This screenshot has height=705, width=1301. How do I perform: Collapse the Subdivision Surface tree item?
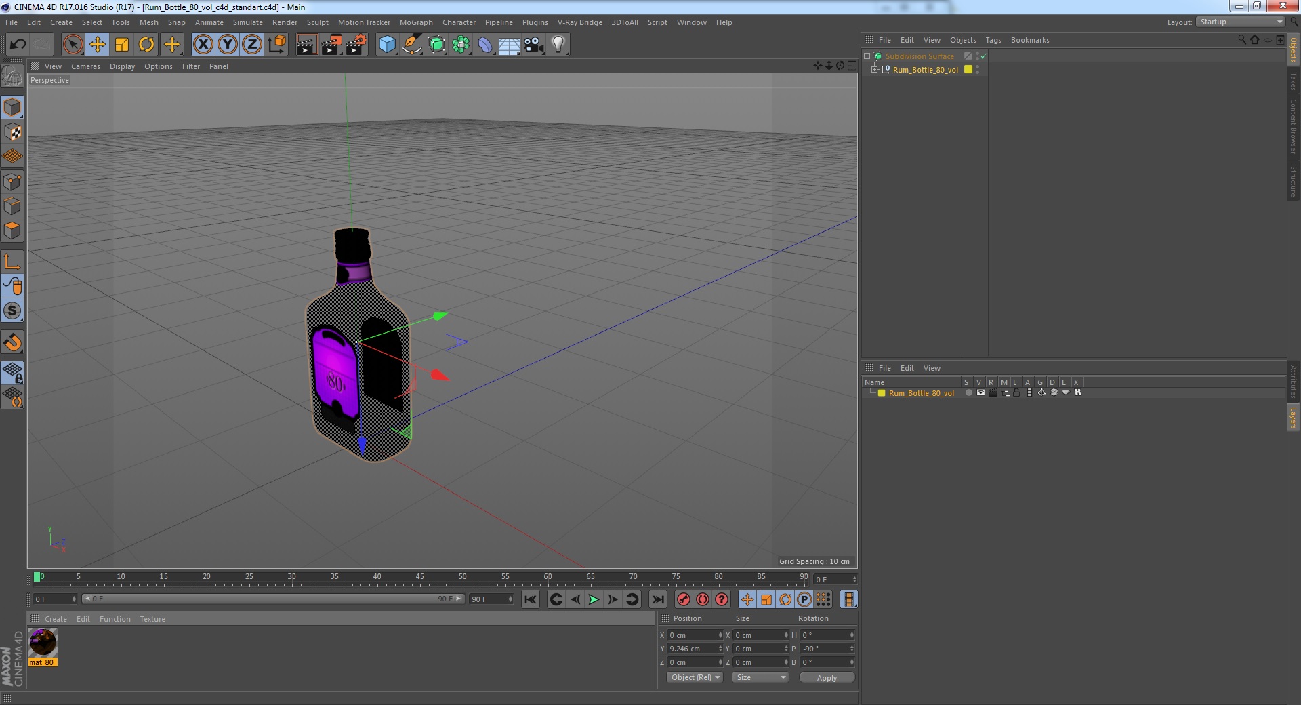pos(867,56)
